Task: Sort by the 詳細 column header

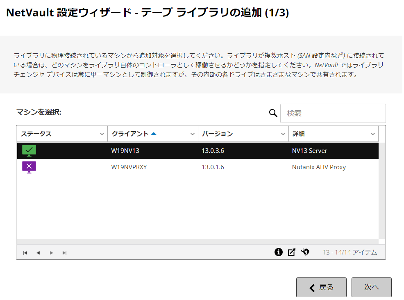Action: (298, 134)
